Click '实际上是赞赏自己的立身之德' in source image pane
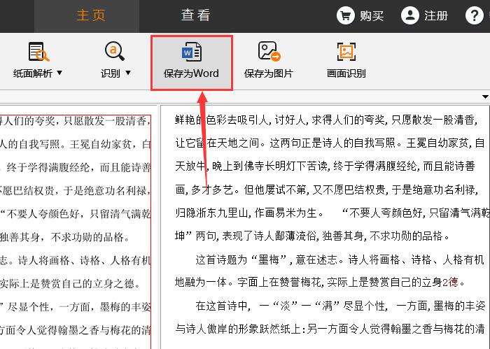This screenshot has height=349, width=490. point(67,283)
